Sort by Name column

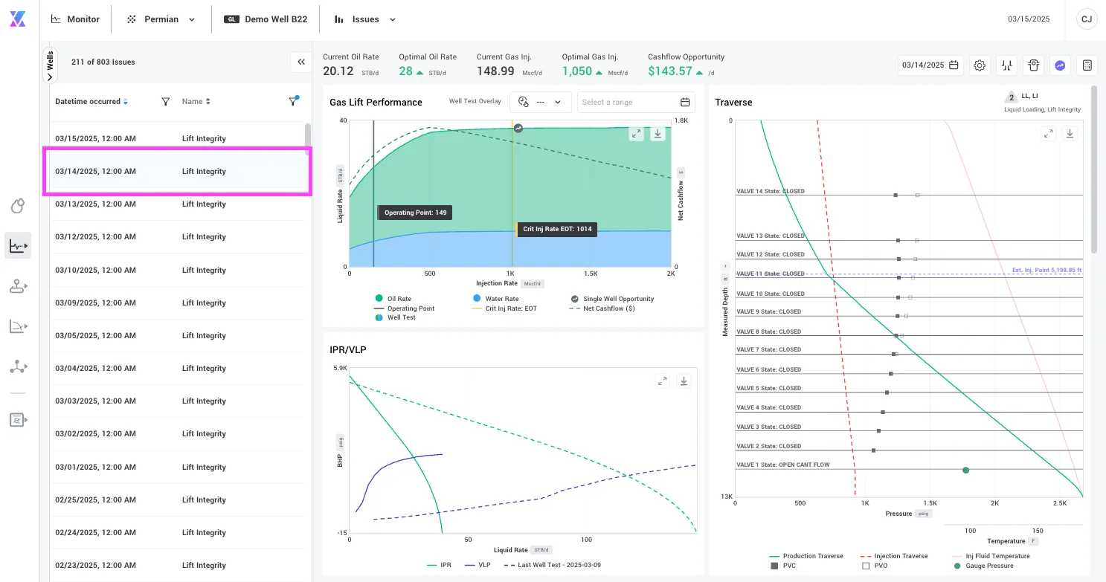[x=196, y=102]
